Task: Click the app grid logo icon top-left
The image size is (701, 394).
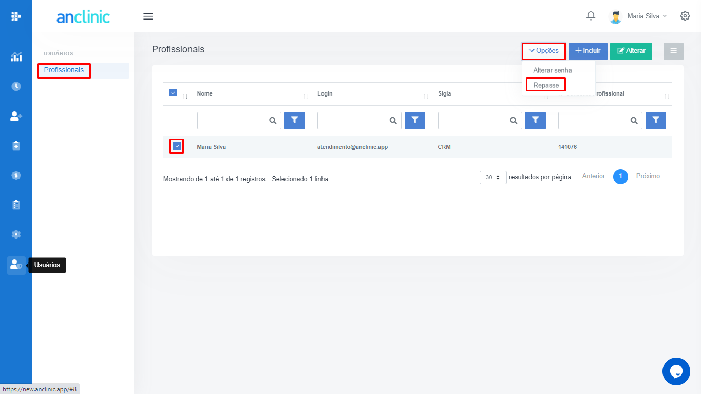Action: pyautogui.click(x=16, y=16)
